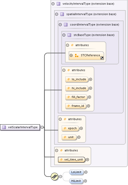Click @ icon of hi_include attribute
The width and height of the screenshot is (128, 185).
(x=69, y=88)
